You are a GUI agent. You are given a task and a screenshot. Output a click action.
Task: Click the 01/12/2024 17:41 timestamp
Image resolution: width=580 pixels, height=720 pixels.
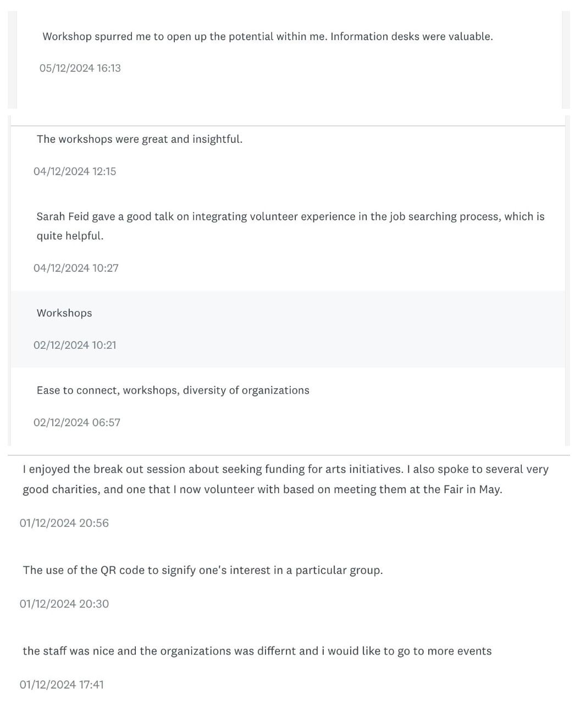click(62, 684)
